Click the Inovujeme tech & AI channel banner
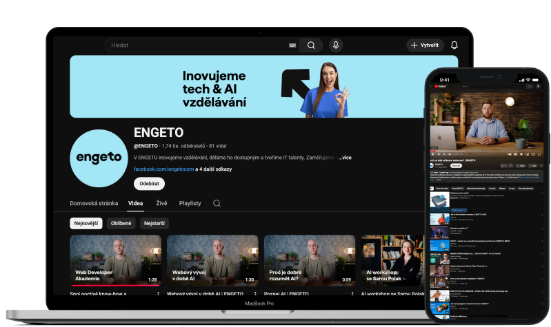Screen dimensions: 551x327 click(263, 86)
